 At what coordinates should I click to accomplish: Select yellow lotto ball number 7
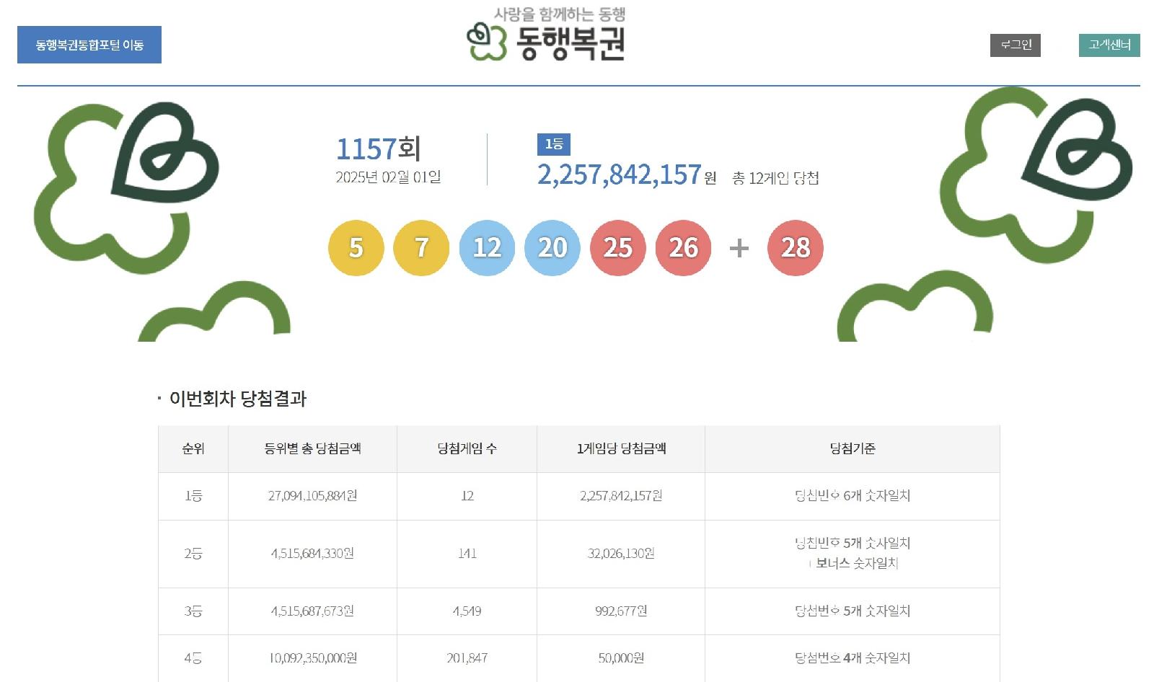(421, 248)
